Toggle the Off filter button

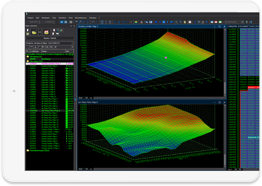pyautogui.click(x=55, y=47)
